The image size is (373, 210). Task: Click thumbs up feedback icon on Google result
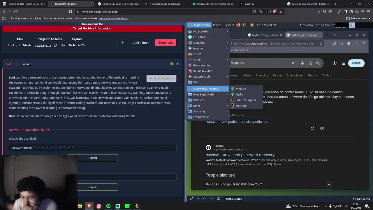coord(313,128)
